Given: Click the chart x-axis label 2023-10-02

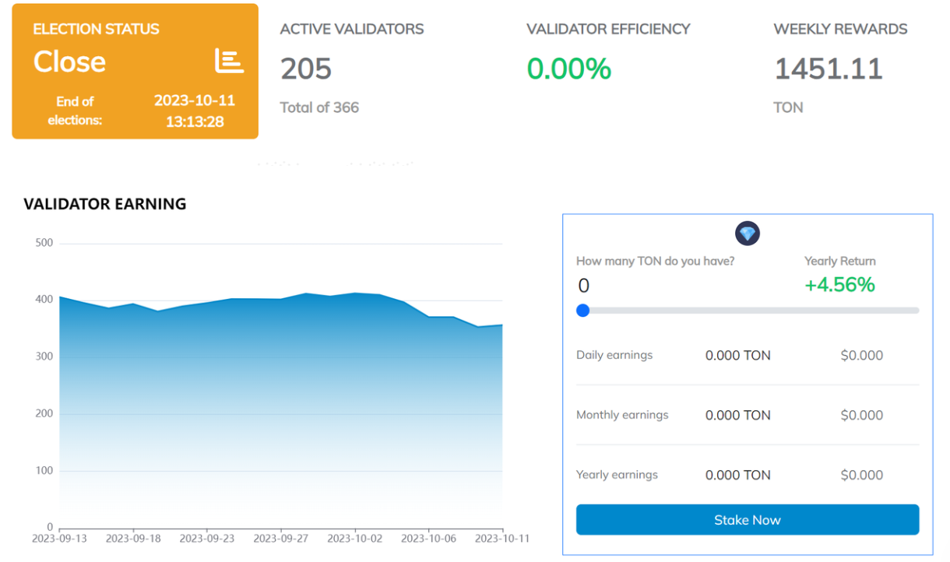Looking at the screenshot, I should click(354, 538).
